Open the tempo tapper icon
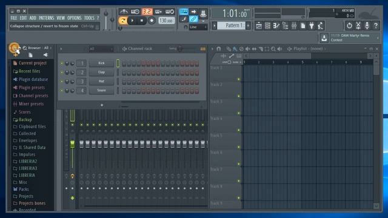 coord(320,25)
